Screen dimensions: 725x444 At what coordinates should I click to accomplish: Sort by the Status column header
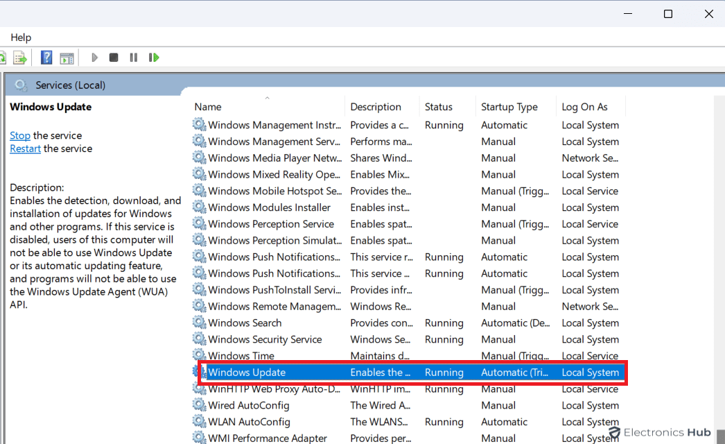438,107
